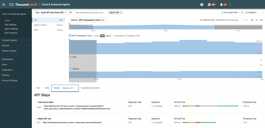Click the Latency legend color square
Image resolution: width=265 pixels, height=128 pixels.
coord(70,68)
